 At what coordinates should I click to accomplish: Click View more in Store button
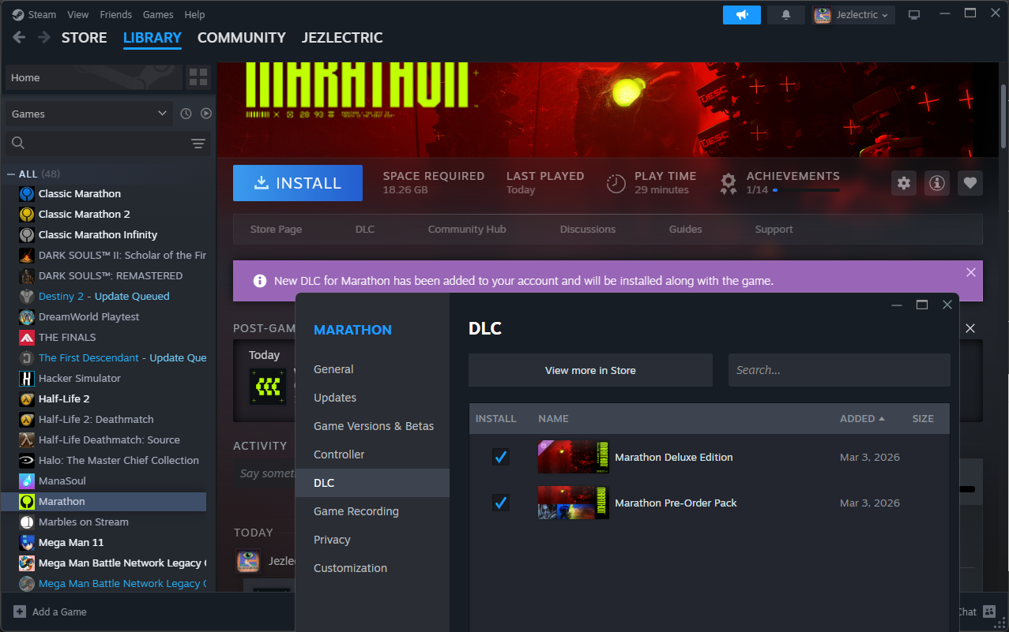pos(590,370)
